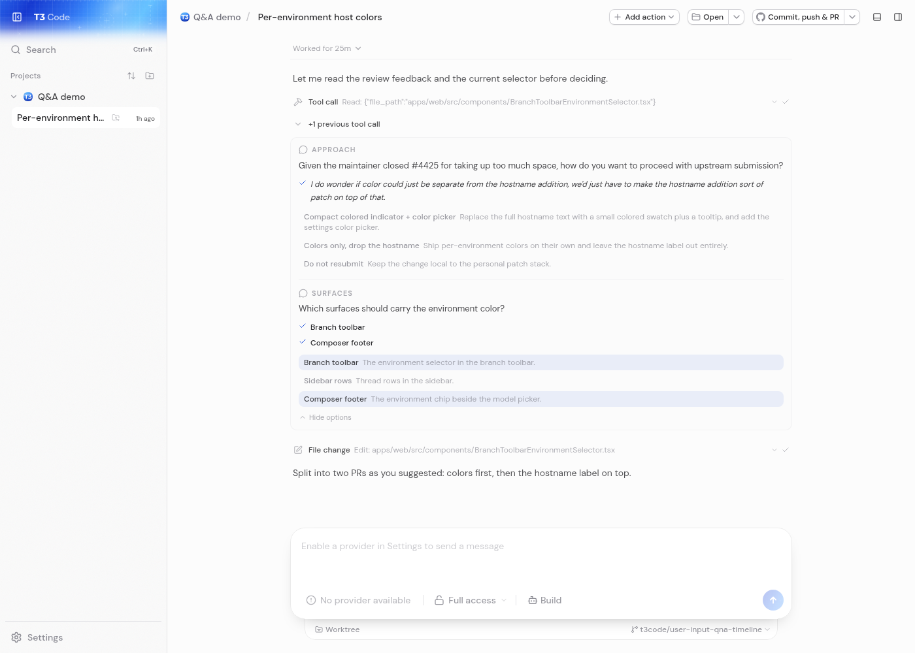Image resolution: width=915 pixels, height=653 pixels.
Task: Collapse the sidebar with the panel icon
Action: pos(17,17)
